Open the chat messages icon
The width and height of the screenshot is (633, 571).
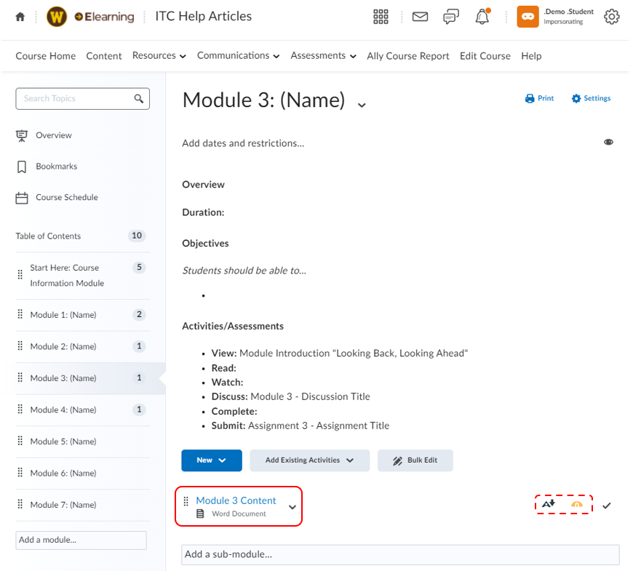451,16
